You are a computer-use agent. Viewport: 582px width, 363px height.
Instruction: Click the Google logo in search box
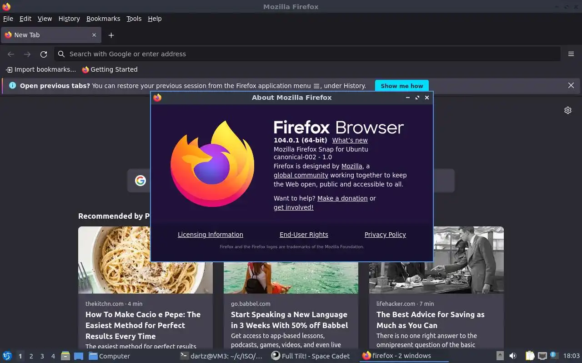(x=140, y=181)
